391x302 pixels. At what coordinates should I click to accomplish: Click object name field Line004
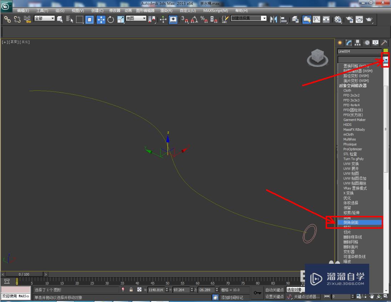coord(359,51)
